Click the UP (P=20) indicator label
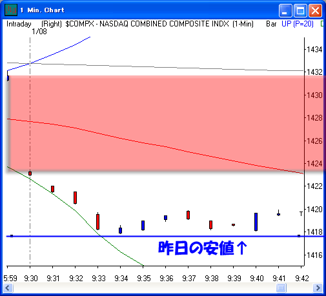 click(298, 24)
